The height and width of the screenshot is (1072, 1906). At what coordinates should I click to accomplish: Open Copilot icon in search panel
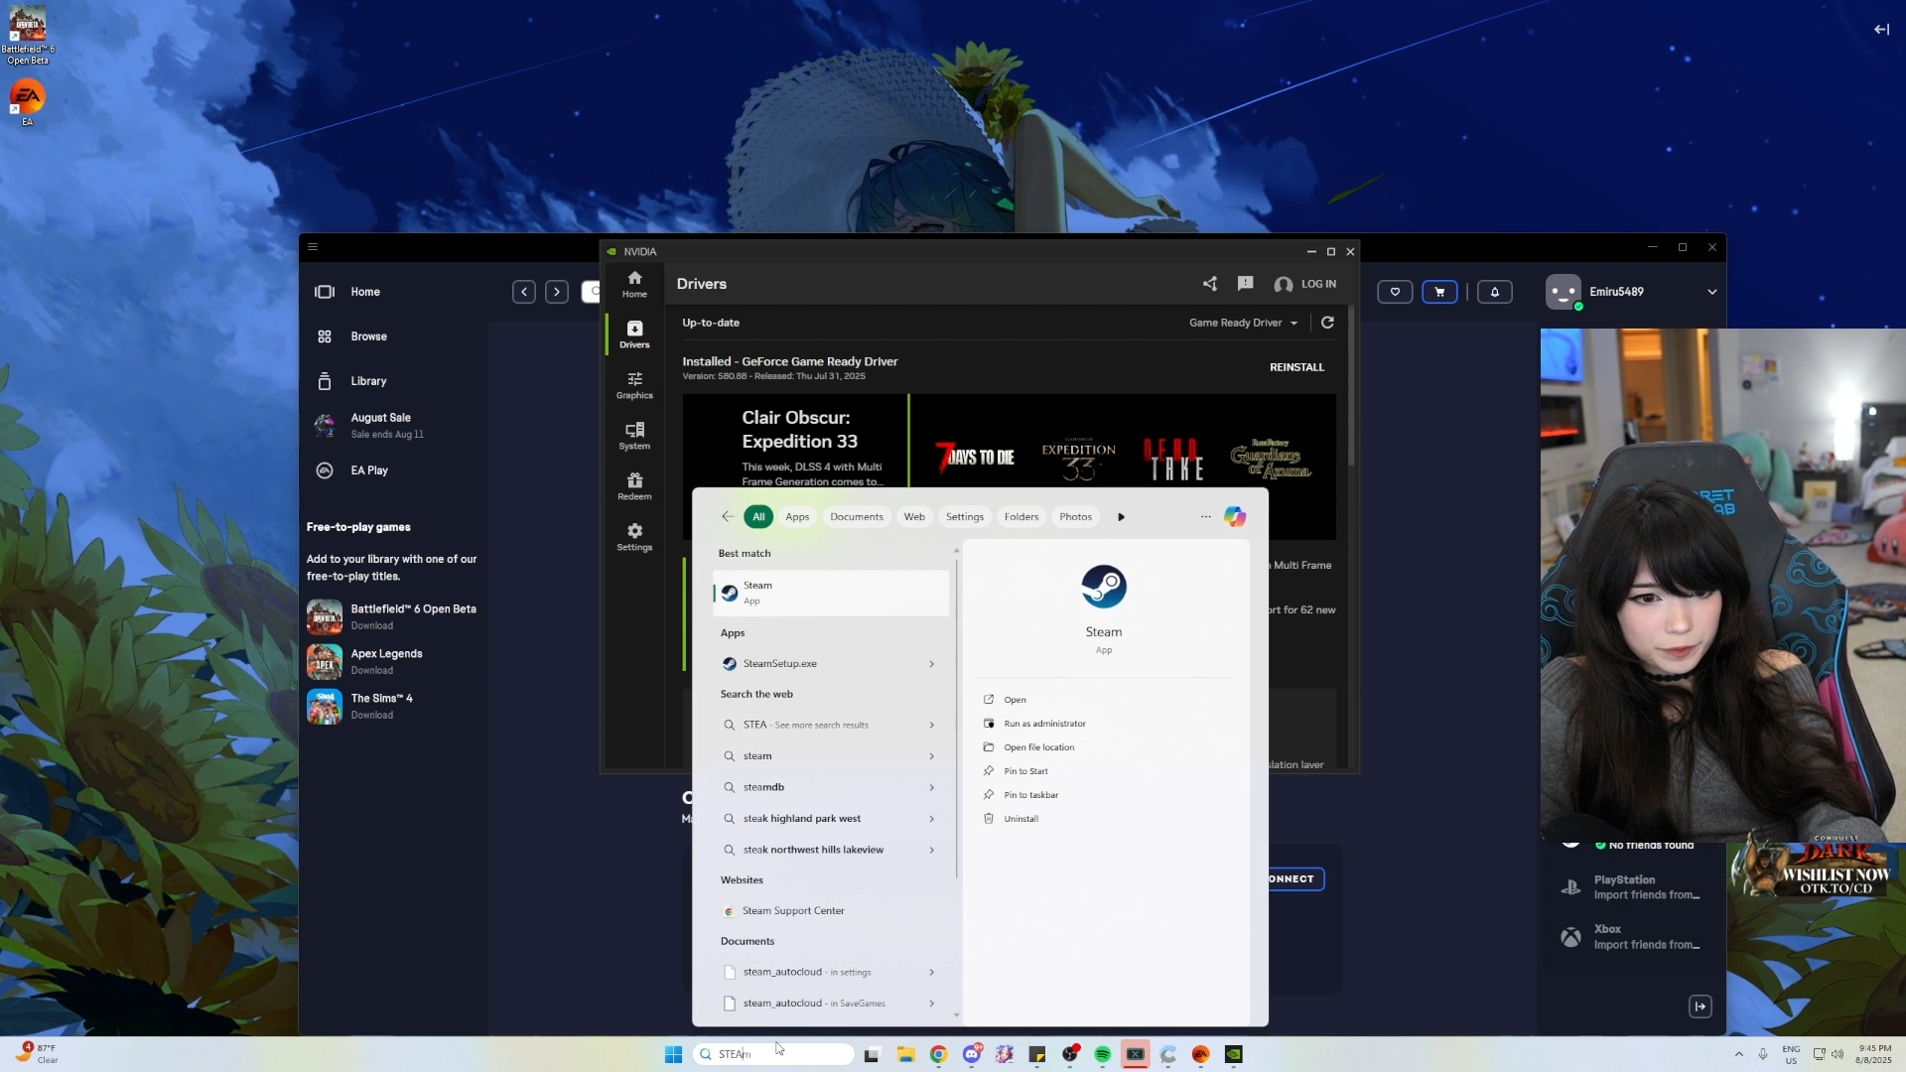1235,517
